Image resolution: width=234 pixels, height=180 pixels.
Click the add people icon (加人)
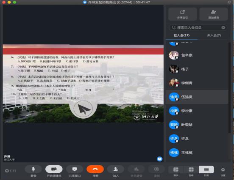[x=116, y=169]
